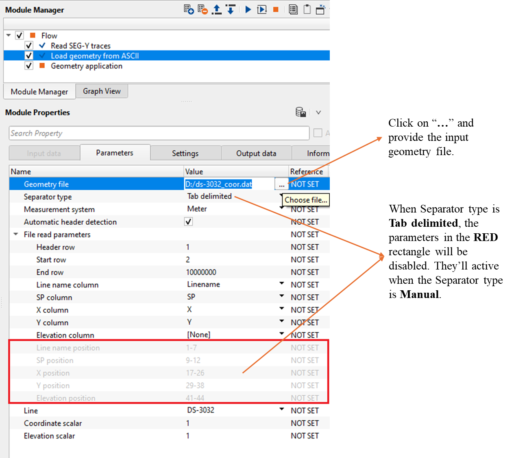Toggle the Read SEG-Y traces checkbox
Image resolution: width=514 pixels, height=458 pixels.
point(29,46)
